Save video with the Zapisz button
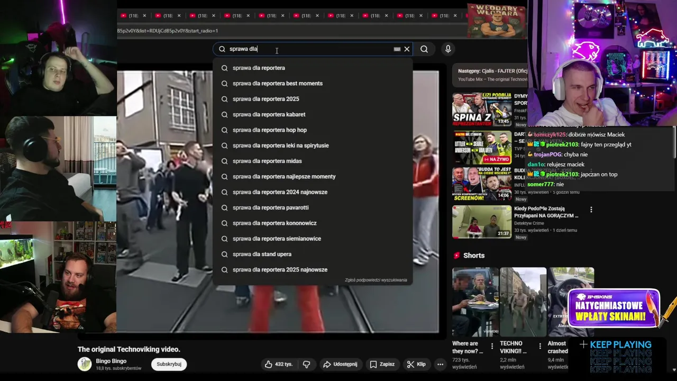 point(382,364)
